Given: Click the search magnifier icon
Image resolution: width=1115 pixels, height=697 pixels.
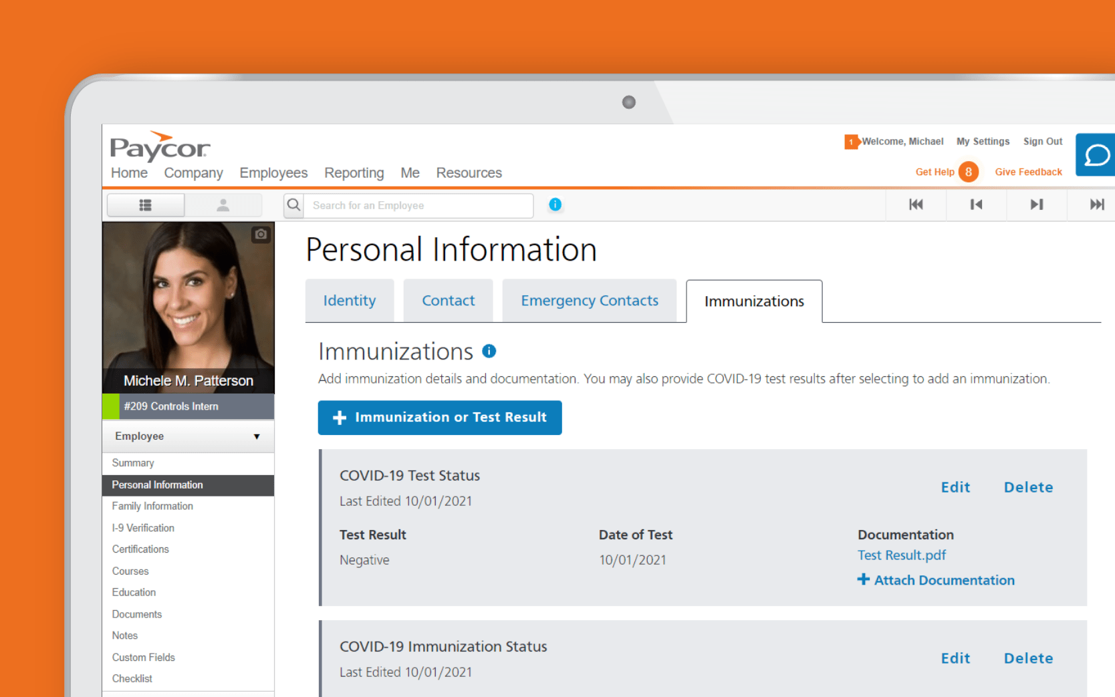Looking at the screenshot, I should pos(294,205).
